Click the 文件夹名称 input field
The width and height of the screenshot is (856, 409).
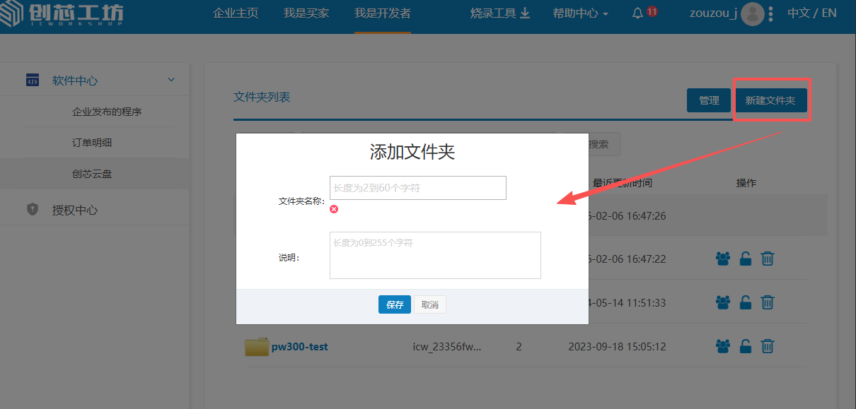click(417, 188)
